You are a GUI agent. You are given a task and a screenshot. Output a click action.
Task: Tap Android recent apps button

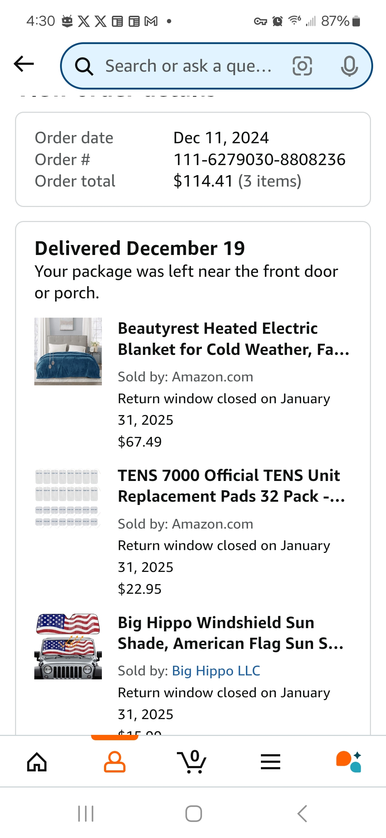coord(86,814)
